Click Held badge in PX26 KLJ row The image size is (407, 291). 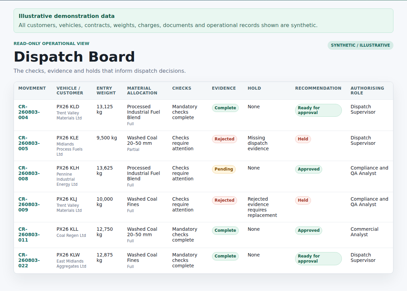pyautogui.click(x=303, y=200)
